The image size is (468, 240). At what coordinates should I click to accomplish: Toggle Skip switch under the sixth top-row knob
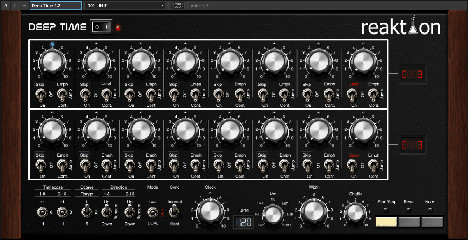tap(262, 95)
